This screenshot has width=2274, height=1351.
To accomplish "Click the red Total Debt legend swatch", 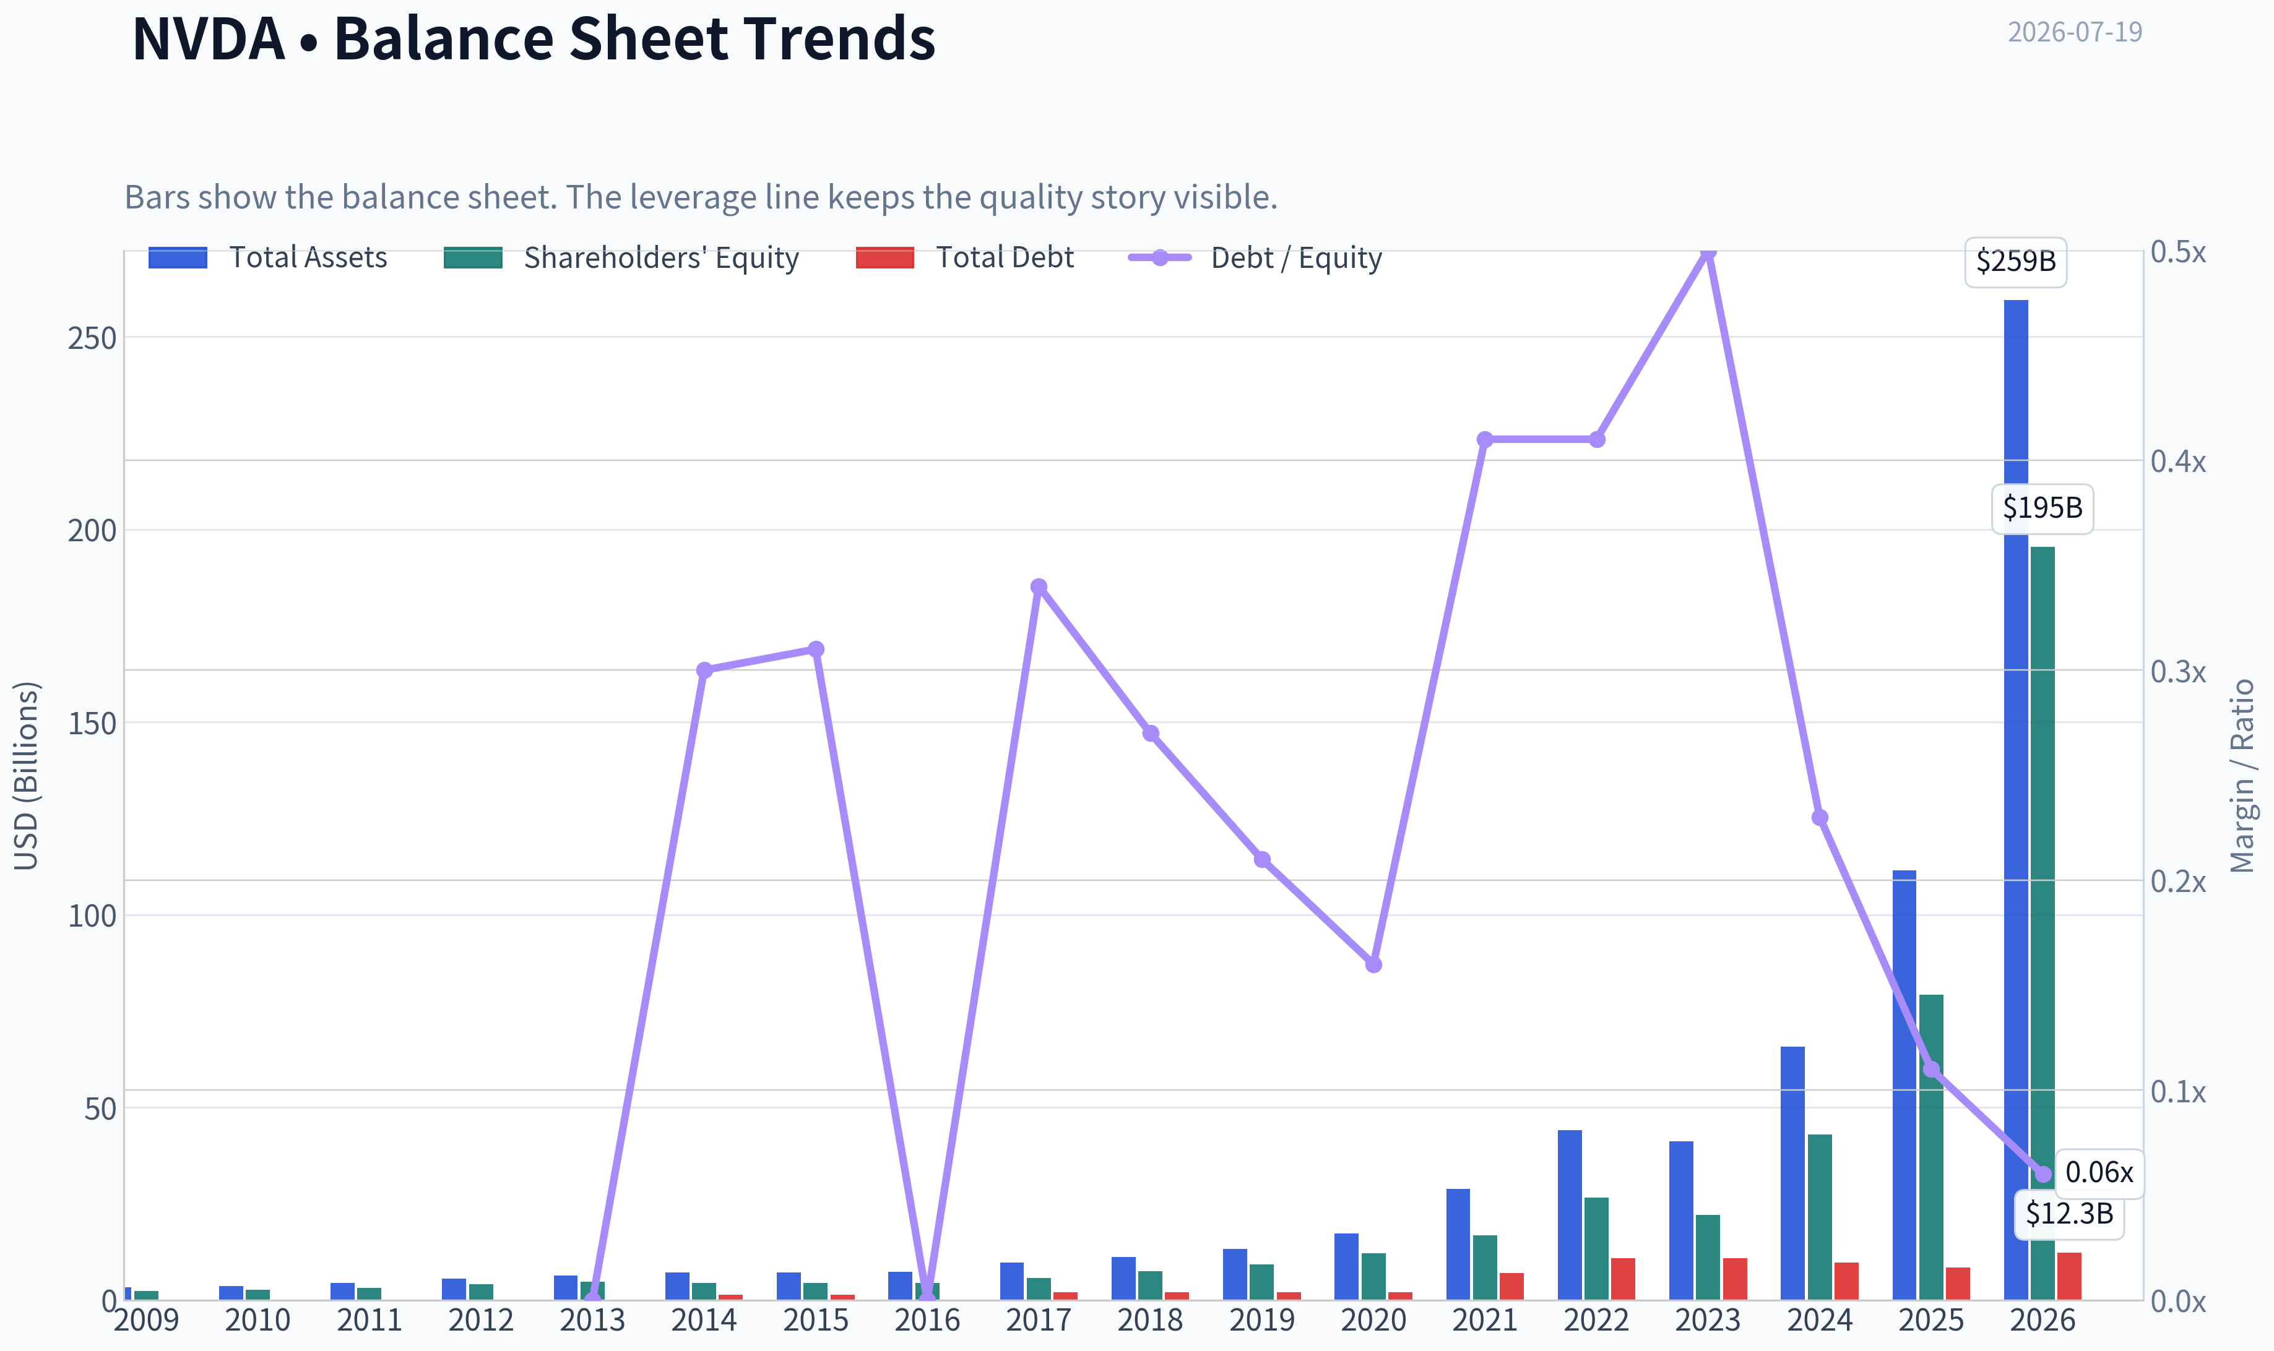I will [885, 257].
